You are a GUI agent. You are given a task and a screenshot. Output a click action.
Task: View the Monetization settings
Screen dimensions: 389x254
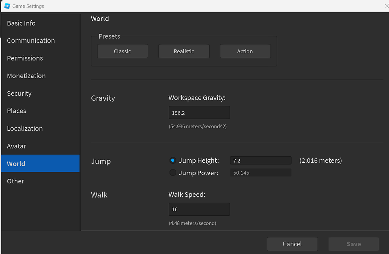click(26, 76)
